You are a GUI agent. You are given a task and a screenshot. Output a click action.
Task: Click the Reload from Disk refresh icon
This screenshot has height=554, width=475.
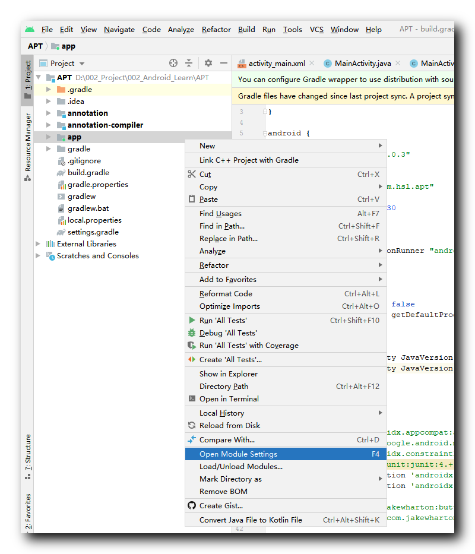[192, 425]
